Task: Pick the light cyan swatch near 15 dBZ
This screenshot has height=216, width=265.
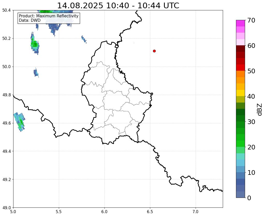Action: point(240,156)
